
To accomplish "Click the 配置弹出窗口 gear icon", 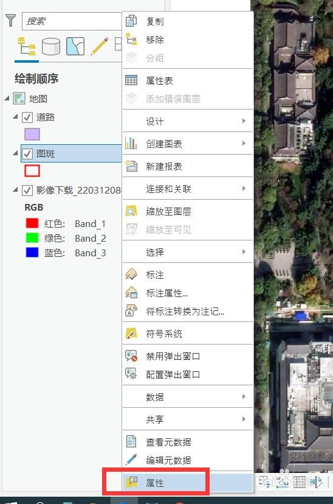I will point(131,374).
